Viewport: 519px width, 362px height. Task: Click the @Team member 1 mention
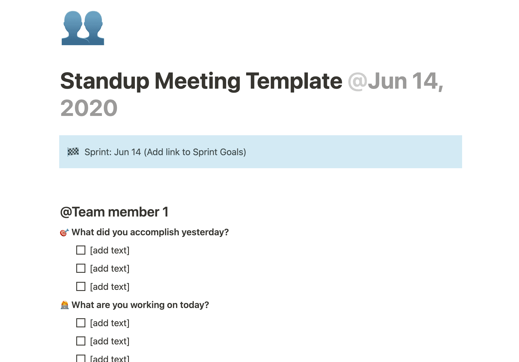[114, 211]
